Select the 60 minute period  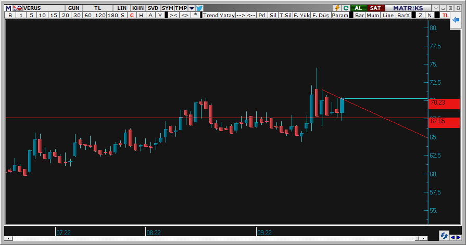[x=88, y=15]
